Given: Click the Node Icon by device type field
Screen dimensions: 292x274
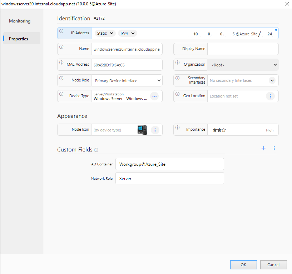Looking at the screenshot, I should (114, 130).
